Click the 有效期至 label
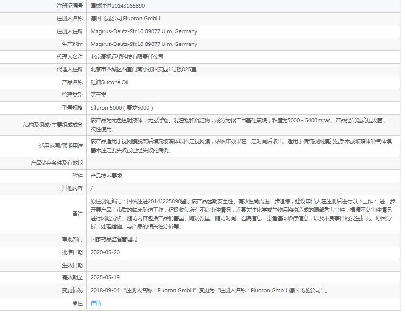Image resolution: width=406 pixels, height=315 pixels. 72,277
